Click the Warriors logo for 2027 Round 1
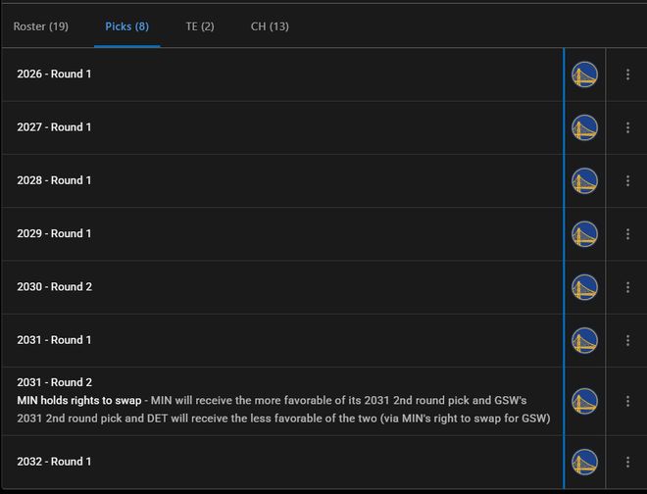Viewport: 647px width, 494px height. (584, 127)
